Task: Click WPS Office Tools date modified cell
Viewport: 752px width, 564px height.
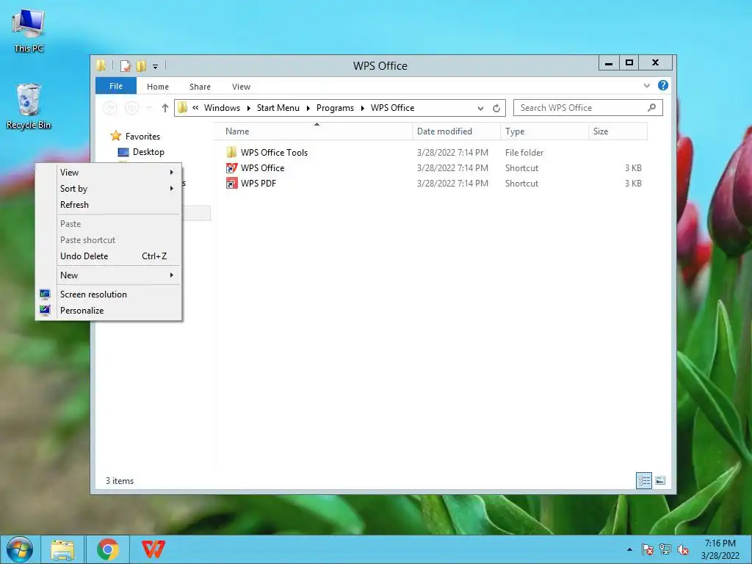Action: [452, 153]
